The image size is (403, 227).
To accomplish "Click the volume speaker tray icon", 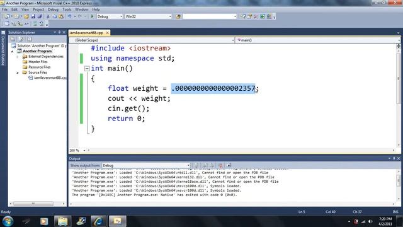I will pyautogui.click(x=370, y=221).
